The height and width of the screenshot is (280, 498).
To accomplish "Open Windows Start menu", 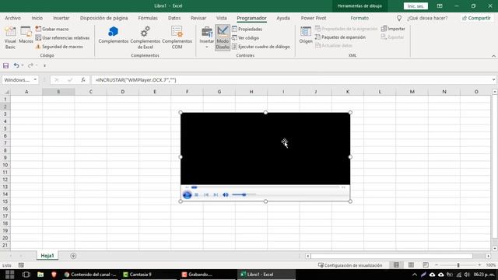I will (9, 275).
